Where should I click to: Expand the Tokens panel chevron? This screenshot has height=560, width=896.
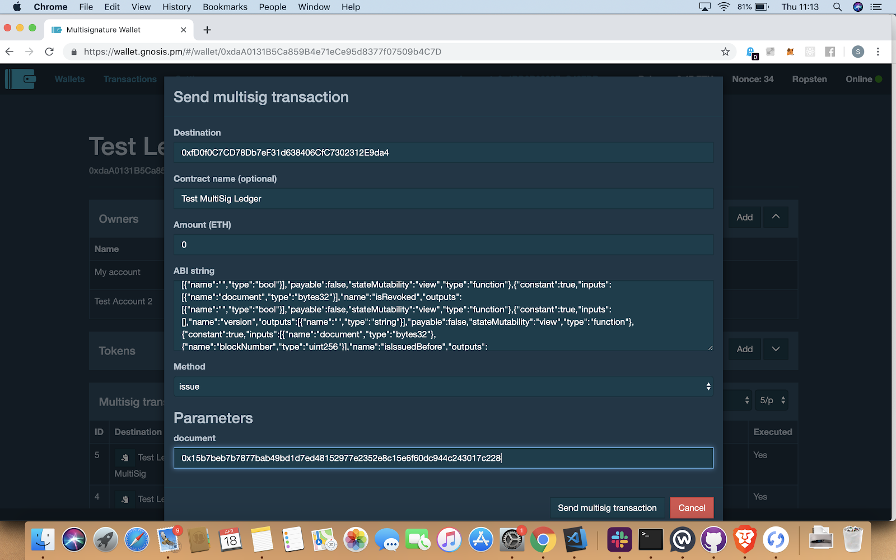click(x=776, y=349)
